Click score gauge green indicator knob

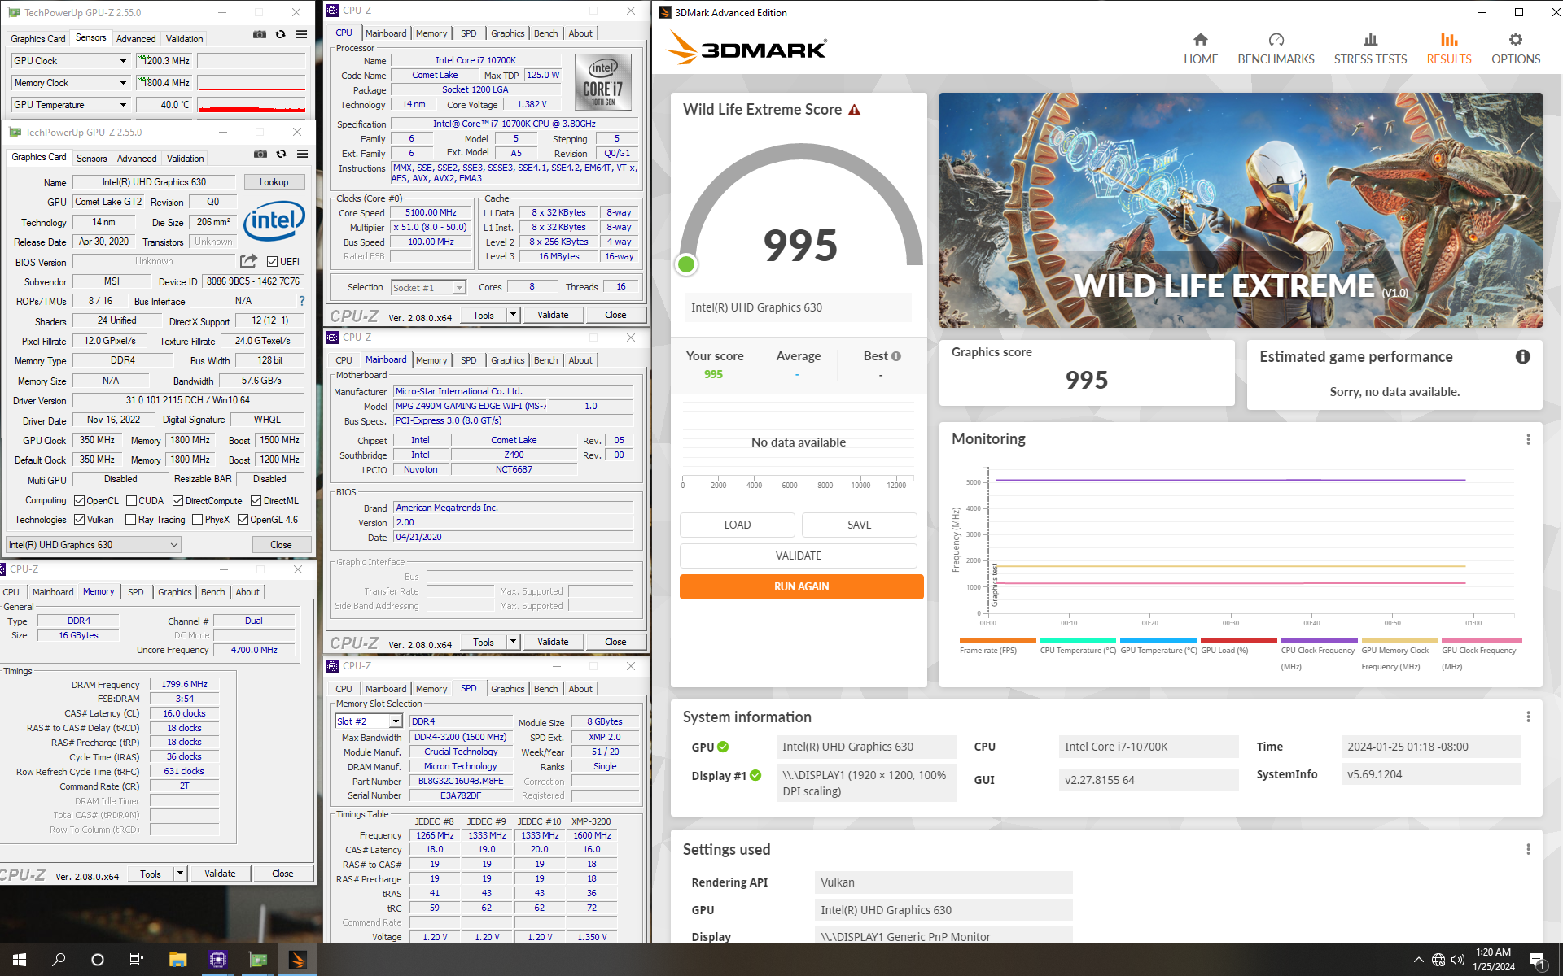coord(686,264)
